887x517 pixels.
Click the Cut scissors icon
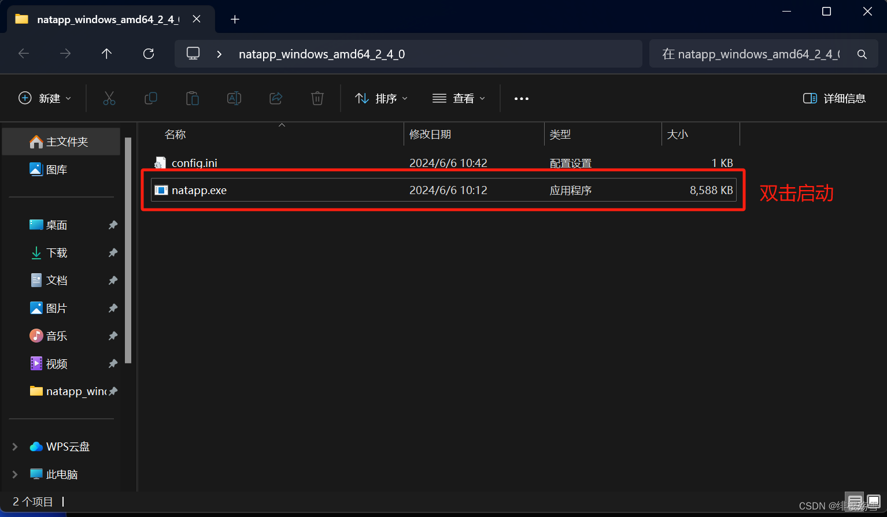pyautogui.click(x=109, y=98)
